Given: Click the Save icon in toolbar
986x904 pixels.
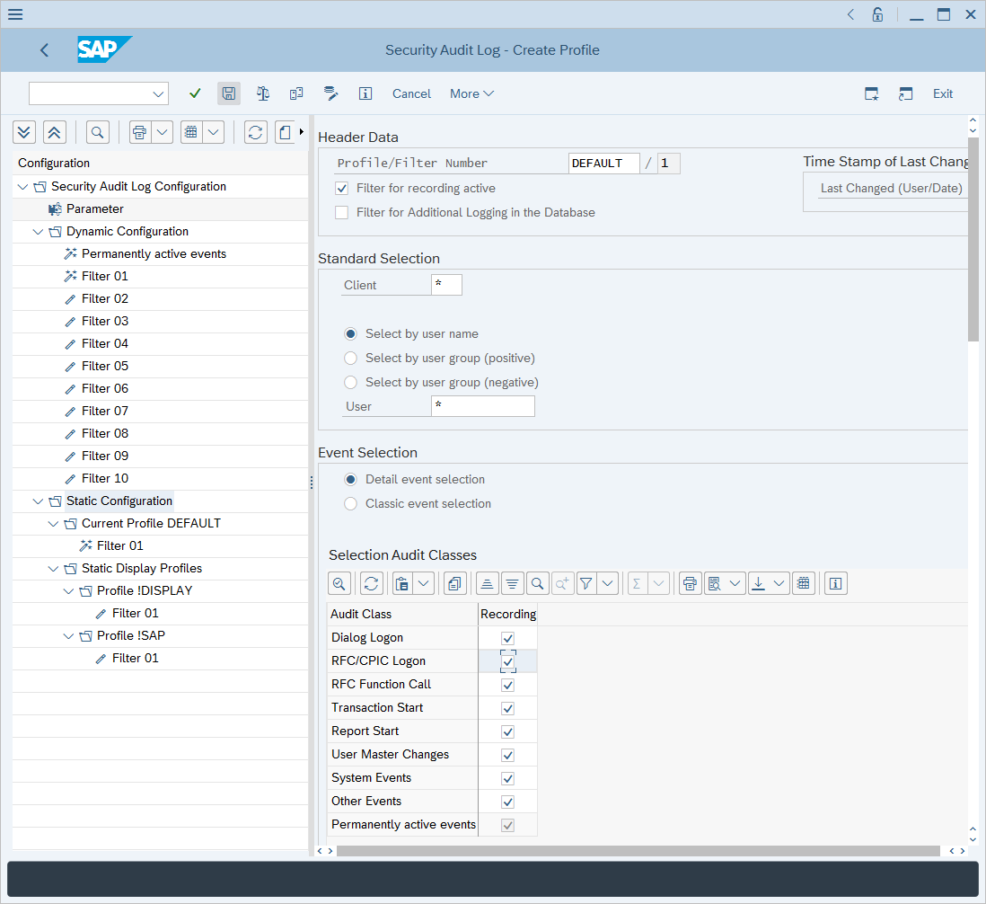Looking at the screenshot, I should click(229, 93).
